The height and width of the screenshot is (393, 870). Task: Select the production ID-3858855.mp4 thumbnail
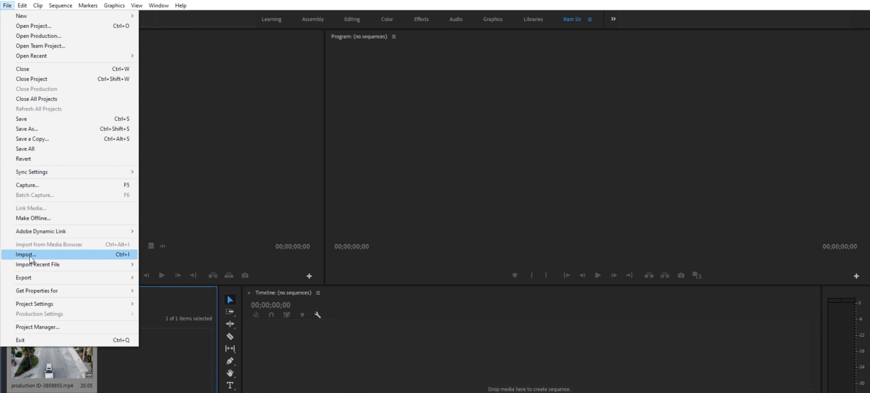point(52,363)
